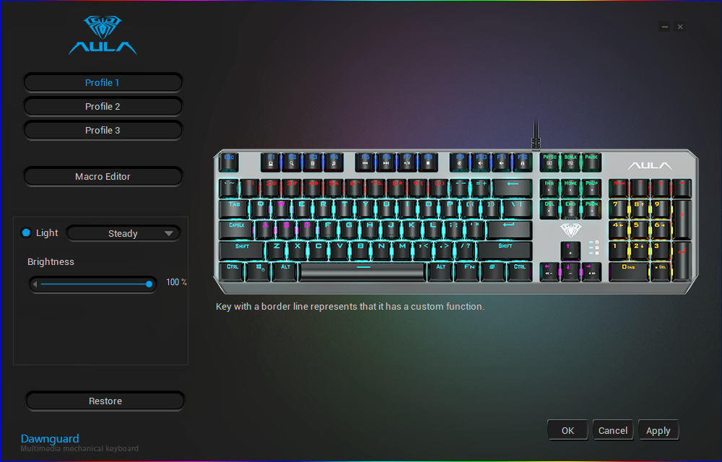Select the up arrow key on keyboard
The width and height of the screenshot is (722, 462).
point(570,250)
